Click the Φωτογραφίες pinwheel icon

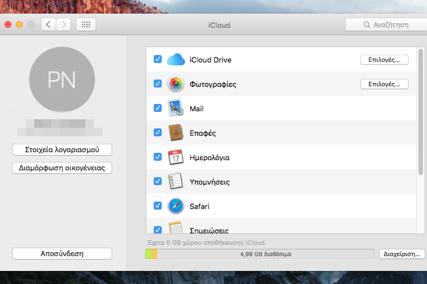(176, 83)
